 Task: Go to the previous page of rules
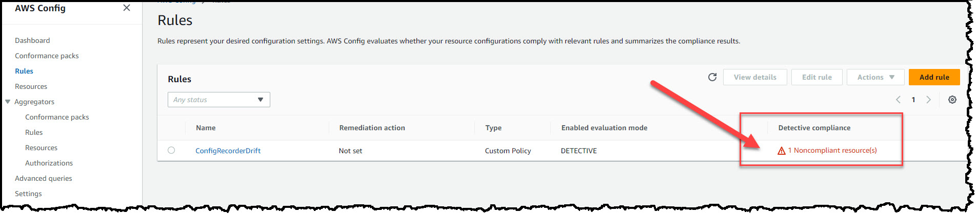pos(898,100)
